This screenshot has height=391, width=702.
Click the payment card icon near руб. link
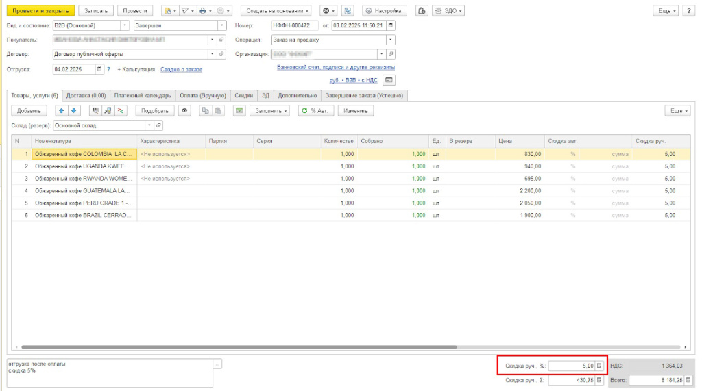(x=389, y=80)
